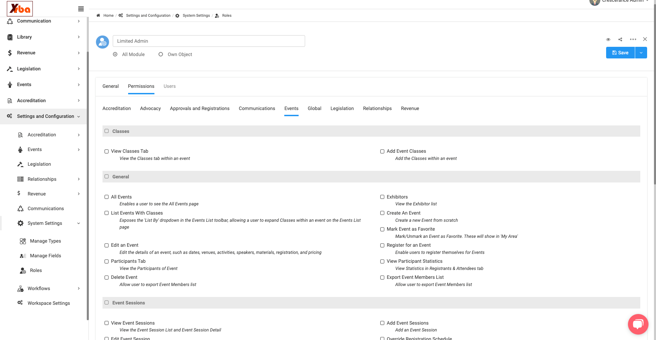Open the Advocacy permissions tab
The width and height of the screenshot is (656, 340).
click(x=150, y=108)
